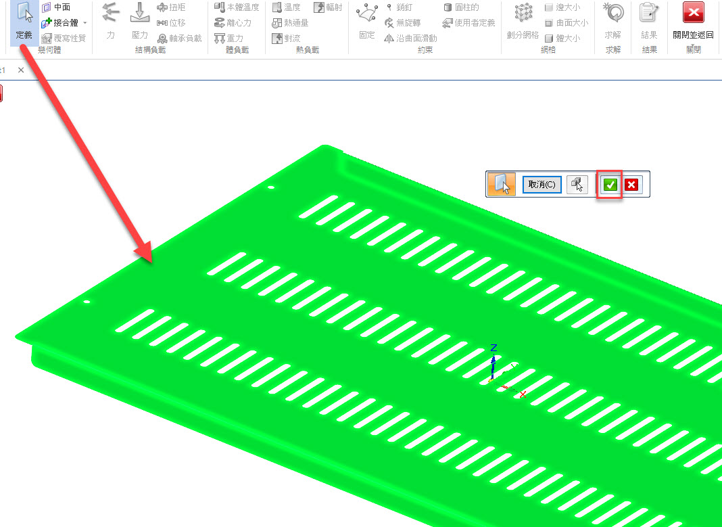
Task: Add a 扭矩 torque load
Action: (x=171, y=7)
